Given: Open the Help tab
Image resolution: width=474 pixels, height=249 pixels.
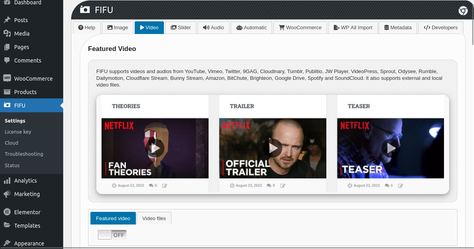Looking at the screenshot, I should tap(87, 28).
